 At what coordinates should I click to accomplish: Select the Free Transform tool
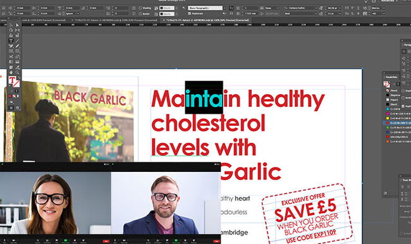click(17, 57)
